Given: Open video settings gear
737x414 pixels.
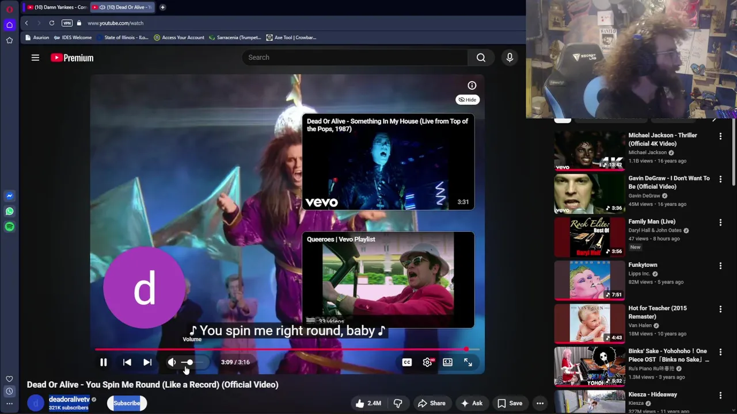Looking at the screenshot, I should pos(427,362).
